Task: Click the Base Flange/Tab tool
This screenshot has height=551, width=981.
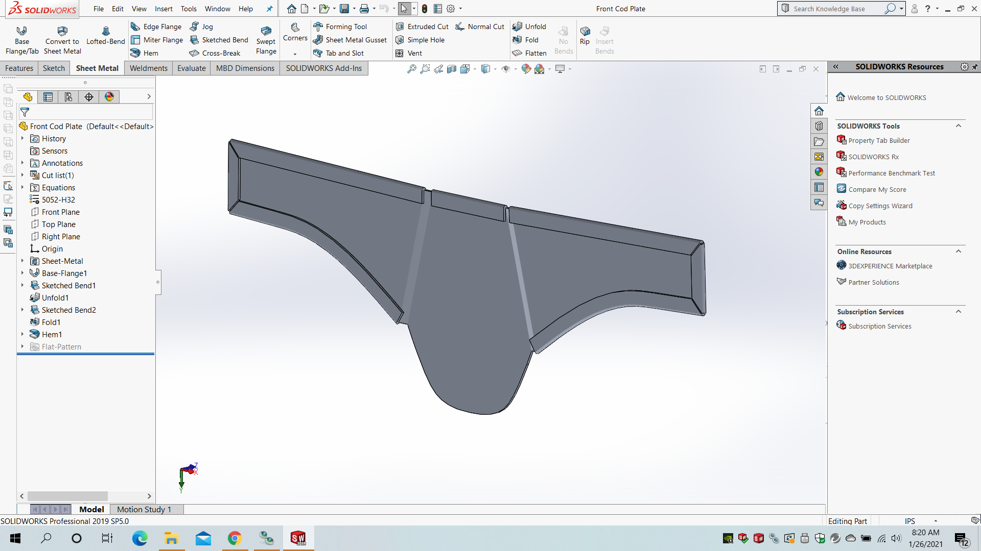Action: pyautogui.click(x=22, y=40)
